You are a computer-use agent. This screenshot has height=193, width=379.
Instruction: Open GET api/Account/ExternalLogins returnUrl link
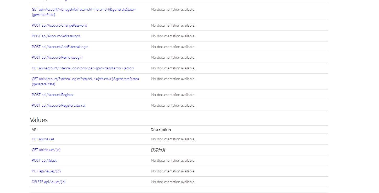pos(86,81)
